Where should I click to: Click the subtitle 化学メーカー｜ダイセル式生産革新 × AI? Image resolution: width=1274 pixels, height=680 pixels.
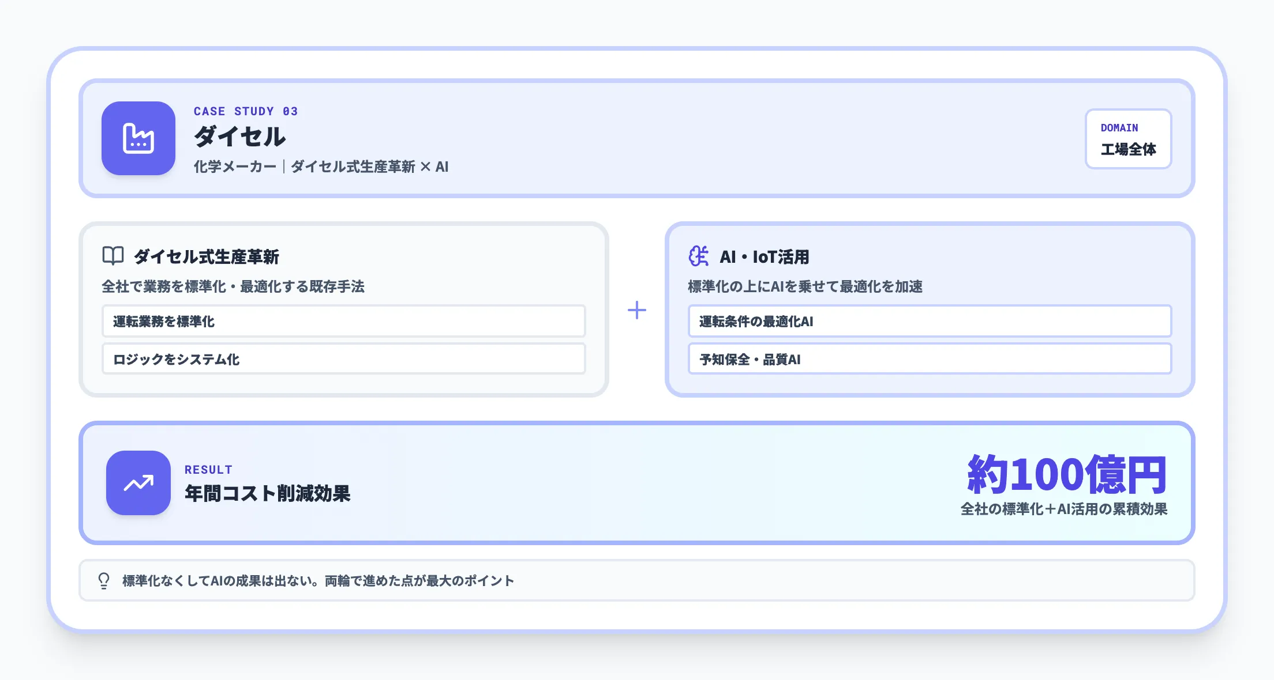coord(321,167)
